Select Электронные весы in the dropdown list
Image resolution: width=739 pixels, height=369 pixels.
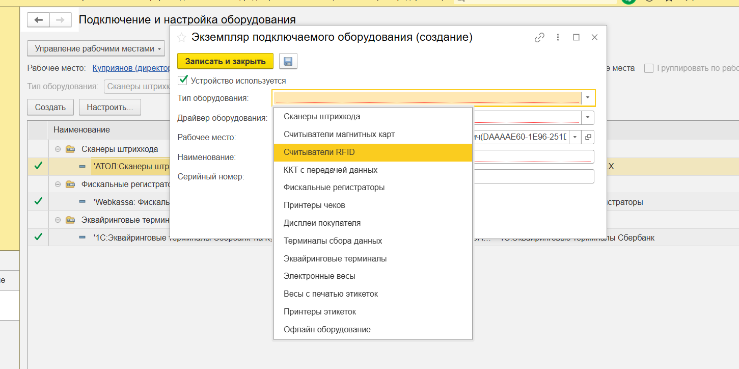319,276
